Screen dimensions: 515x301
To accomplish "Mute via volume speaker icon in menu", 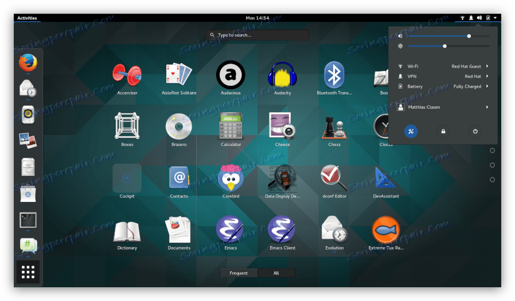I will click(400, 36).
